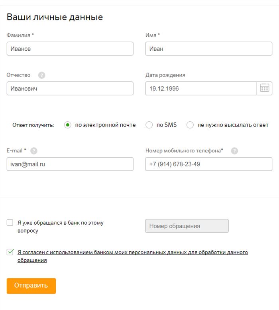The height and width of the screenshot is (310, 279).
Task: Click the help icon next to Отчество
Action: 41,75
